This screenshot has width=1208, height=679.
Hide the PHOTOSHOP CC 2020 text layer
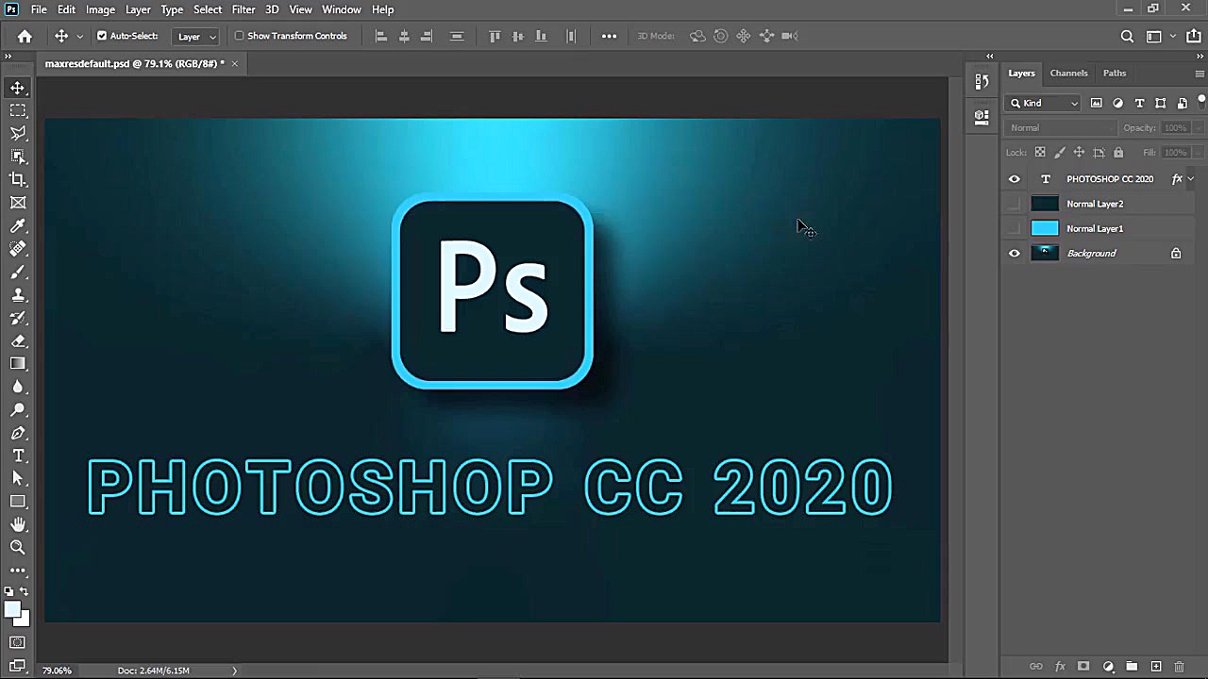pos(1015,179)
